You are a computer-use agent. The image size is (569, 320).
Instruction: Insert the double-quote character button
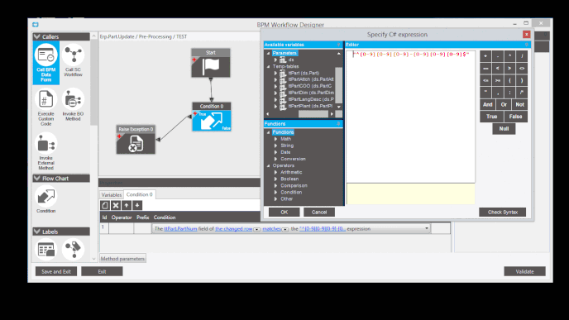click(x=485, y=93)
